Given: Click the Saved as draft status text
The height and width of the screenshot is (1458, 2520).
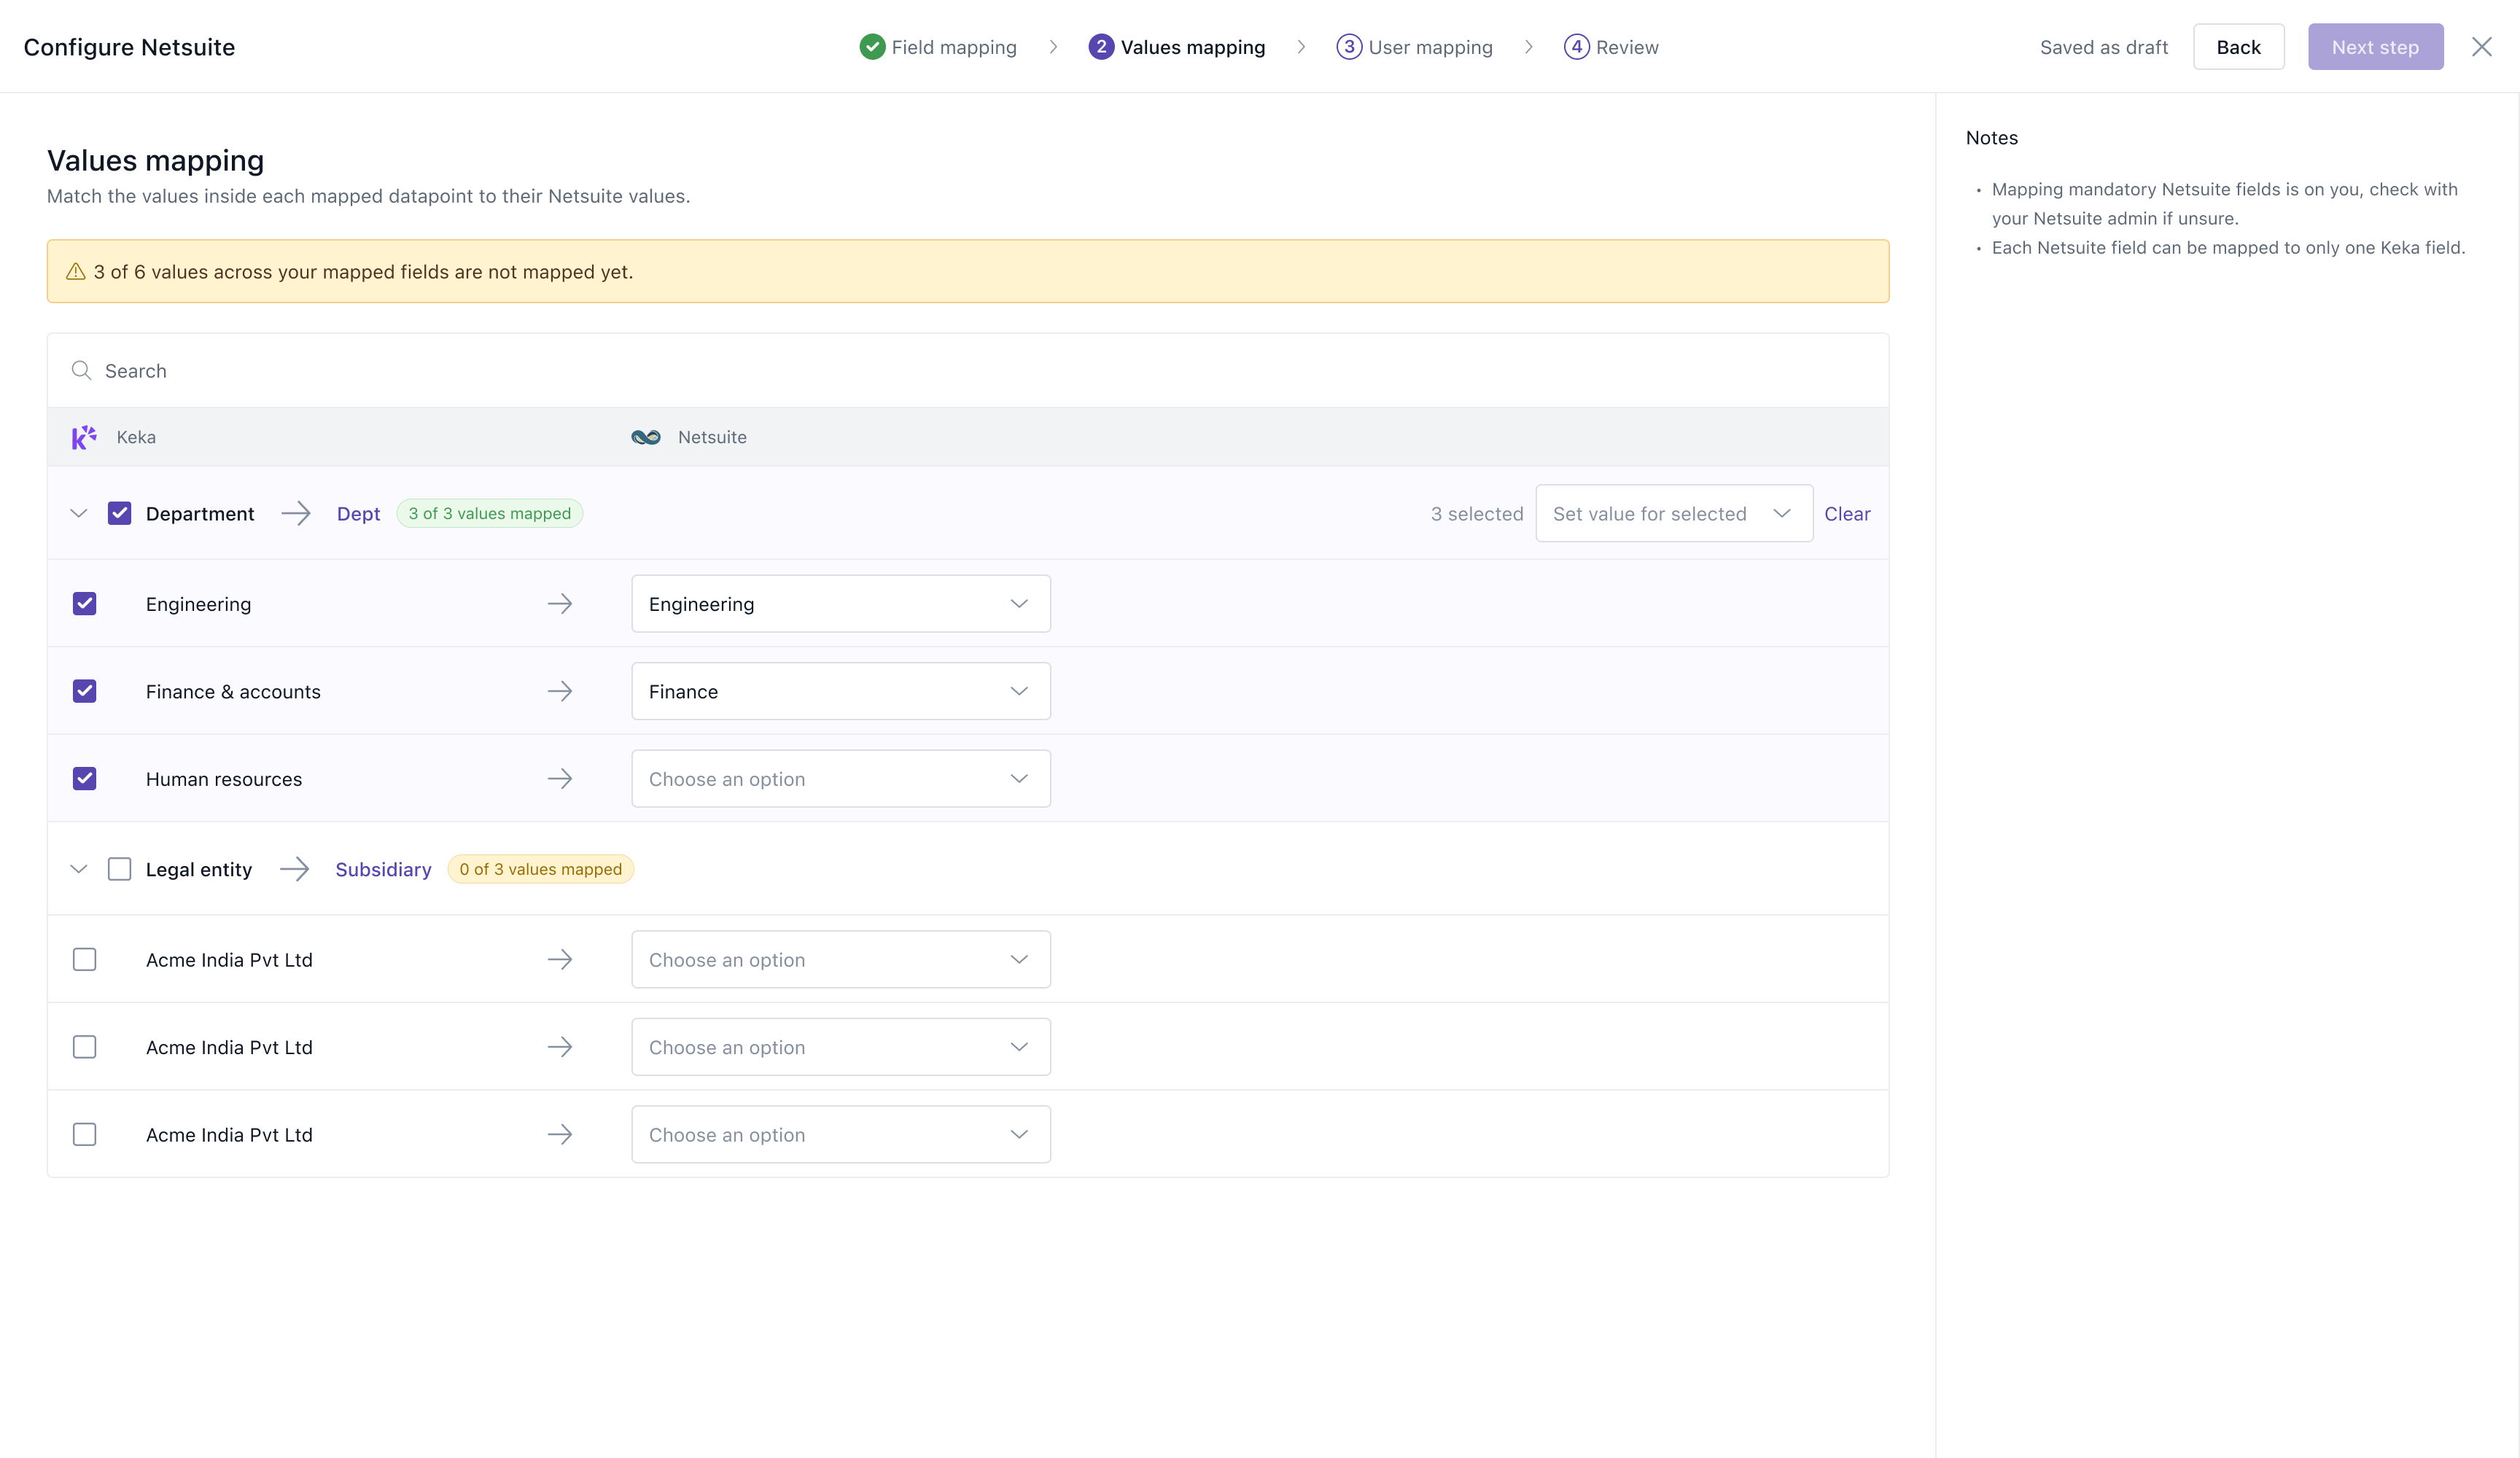Looking at the screenshot, I should (x=2104, y=47).
